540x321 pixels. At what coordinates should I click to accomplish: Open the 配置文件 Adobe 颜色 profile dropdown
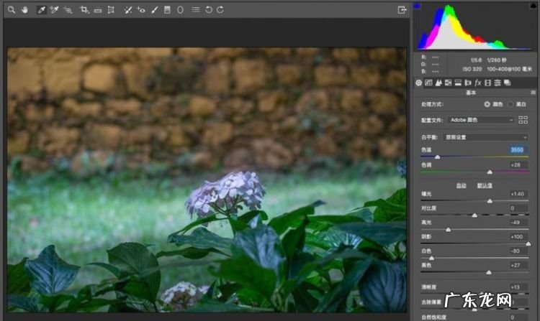click(x=481, y=120)
